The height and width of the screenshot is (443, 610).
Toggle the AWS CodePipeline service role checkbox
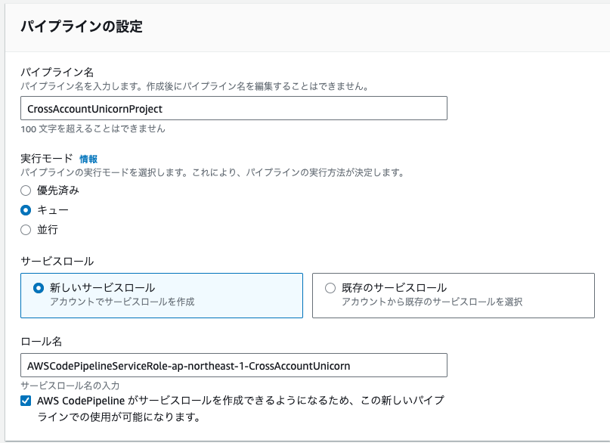click(x=26, y=401)
